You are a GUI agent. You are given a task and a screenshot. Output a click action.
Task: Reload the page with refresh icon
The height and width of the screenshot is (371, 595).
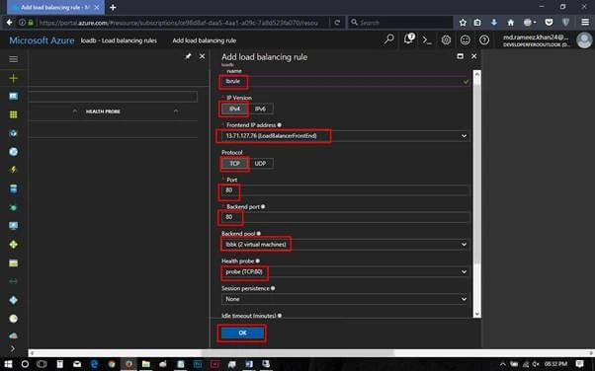click(x=337, y=23)
